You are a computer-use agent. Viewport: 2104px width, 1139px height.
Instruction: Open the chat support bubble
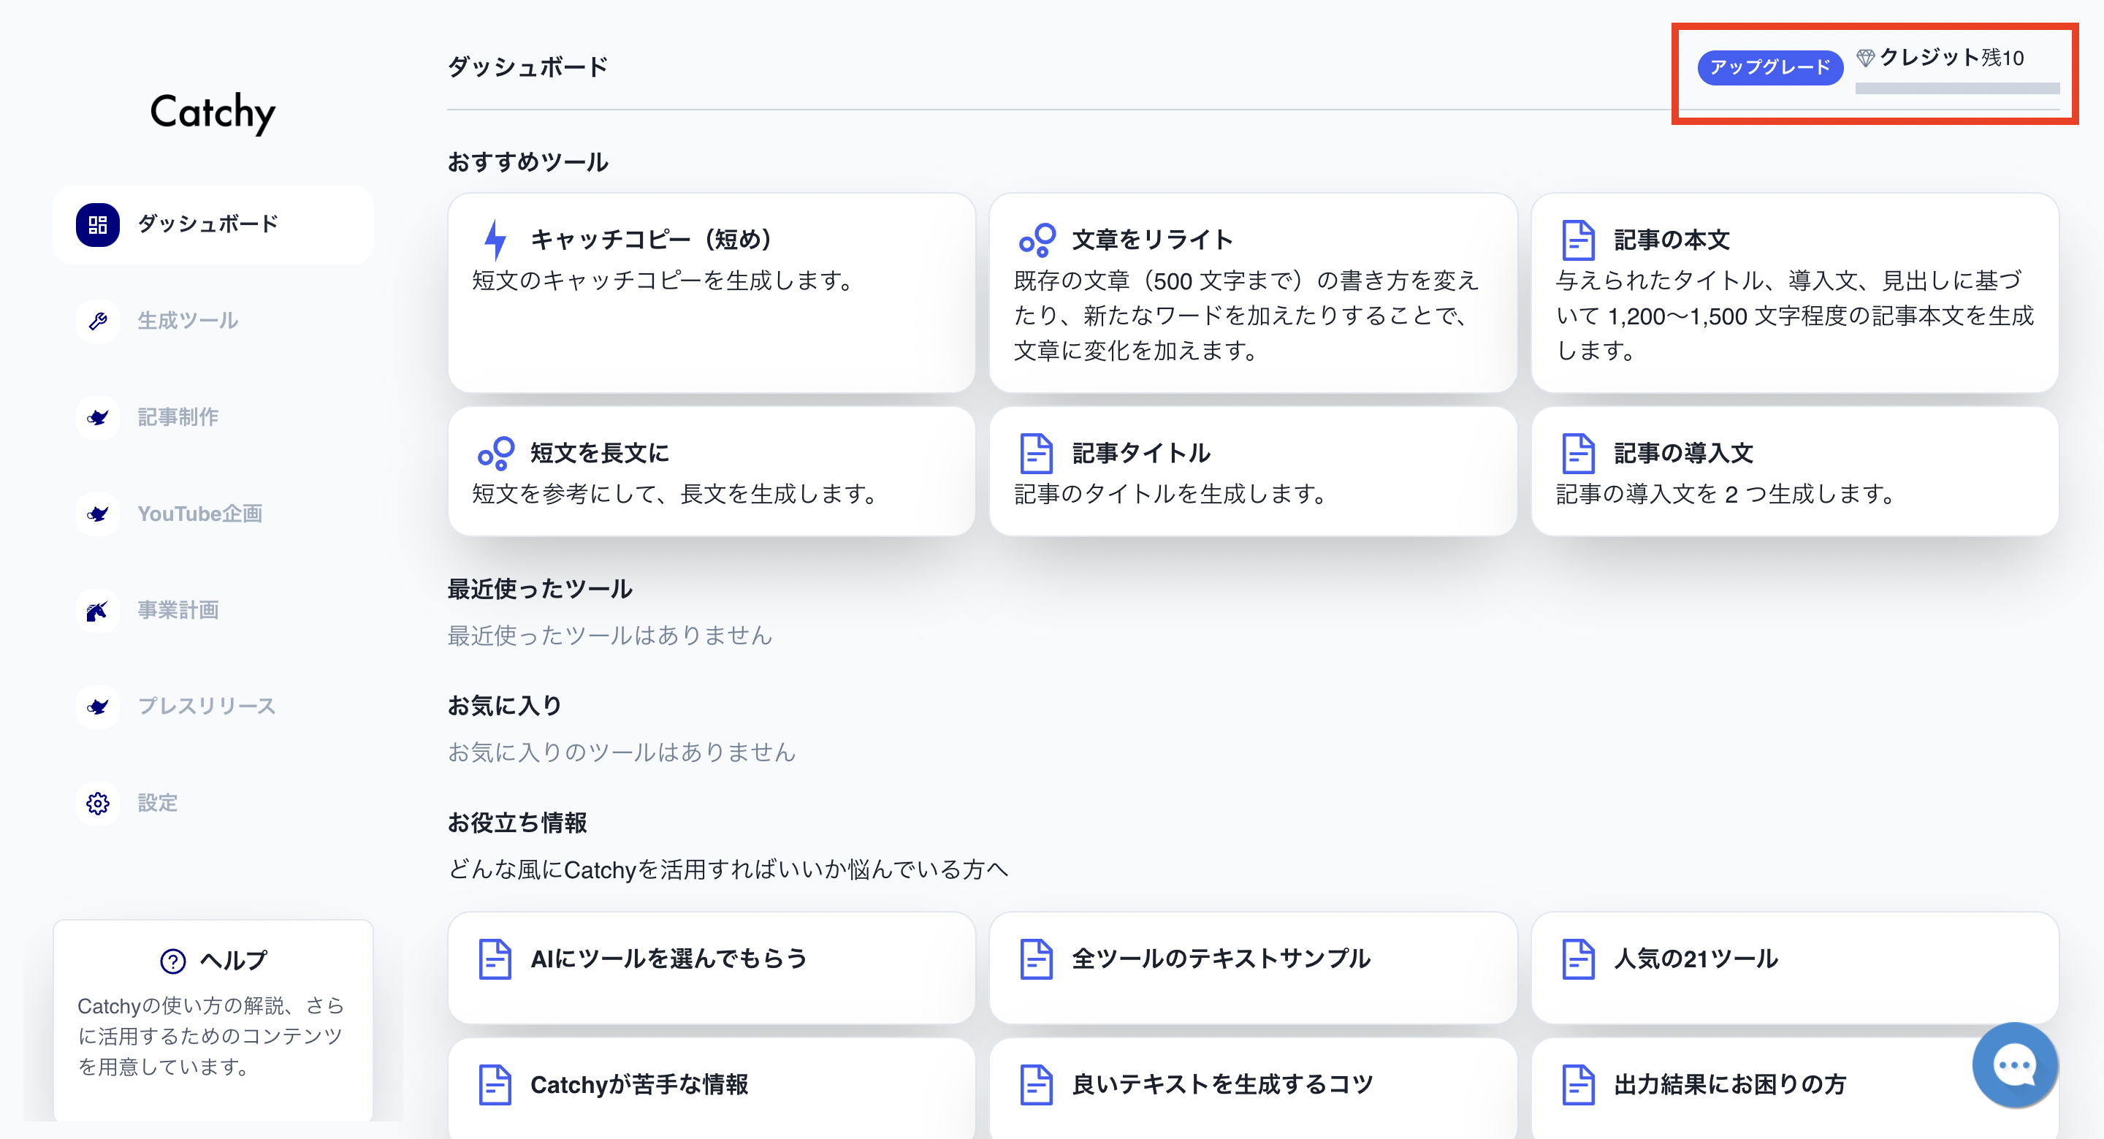(2014, 1064)
